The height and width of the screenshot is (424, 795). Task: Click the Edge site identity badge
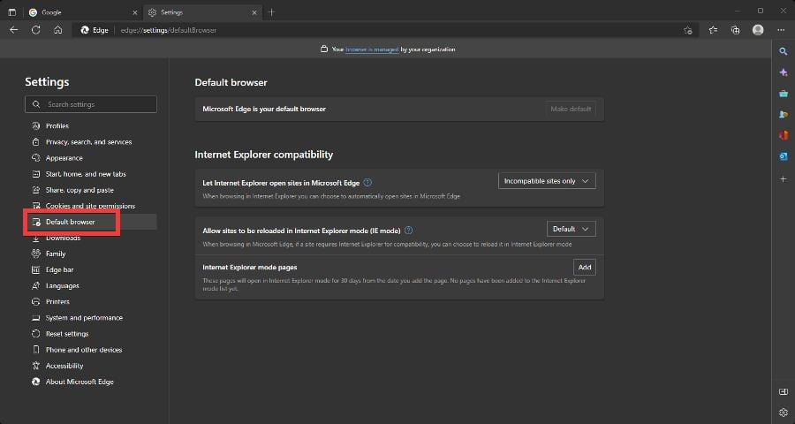(x=95, y=30)
